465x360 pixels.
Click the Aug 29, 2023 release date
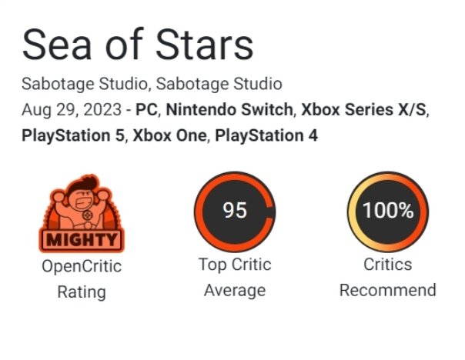point(72,109)
